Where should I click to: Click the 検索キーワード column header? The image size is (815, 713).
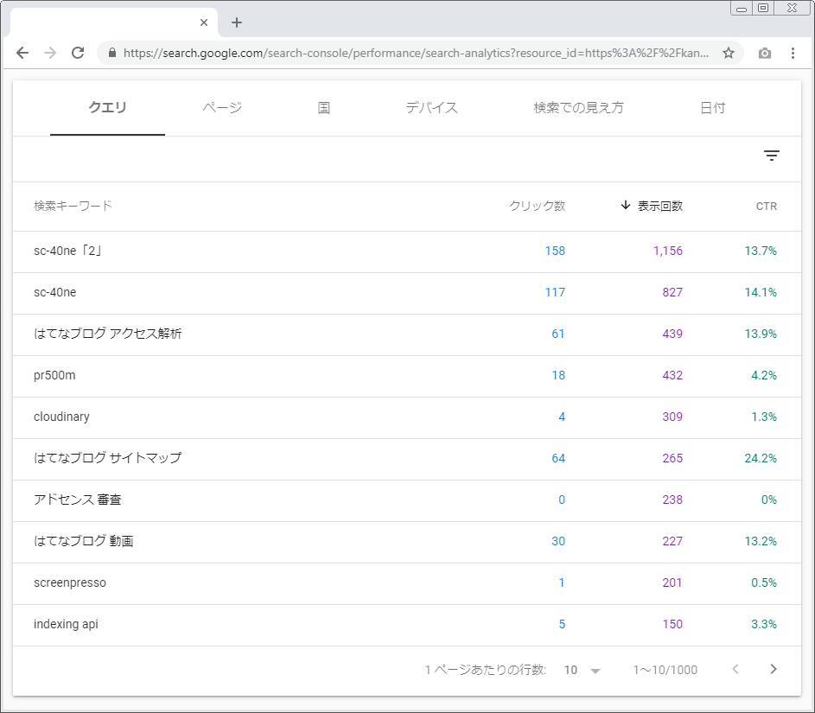point(73,206)
